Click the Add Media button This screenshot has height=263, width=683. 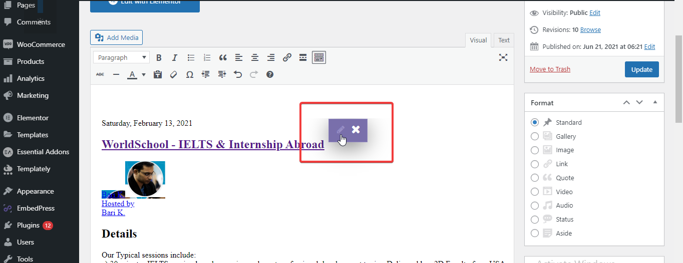click(117, 37)
